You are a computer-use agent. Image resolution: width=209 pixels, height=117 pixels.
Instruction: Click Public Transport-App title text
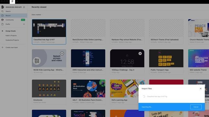[160, 70]
